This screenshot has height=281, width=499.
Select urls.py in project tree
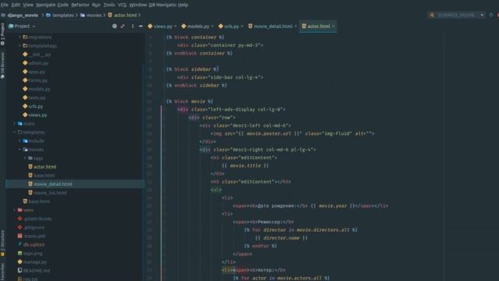pos(36,106)
